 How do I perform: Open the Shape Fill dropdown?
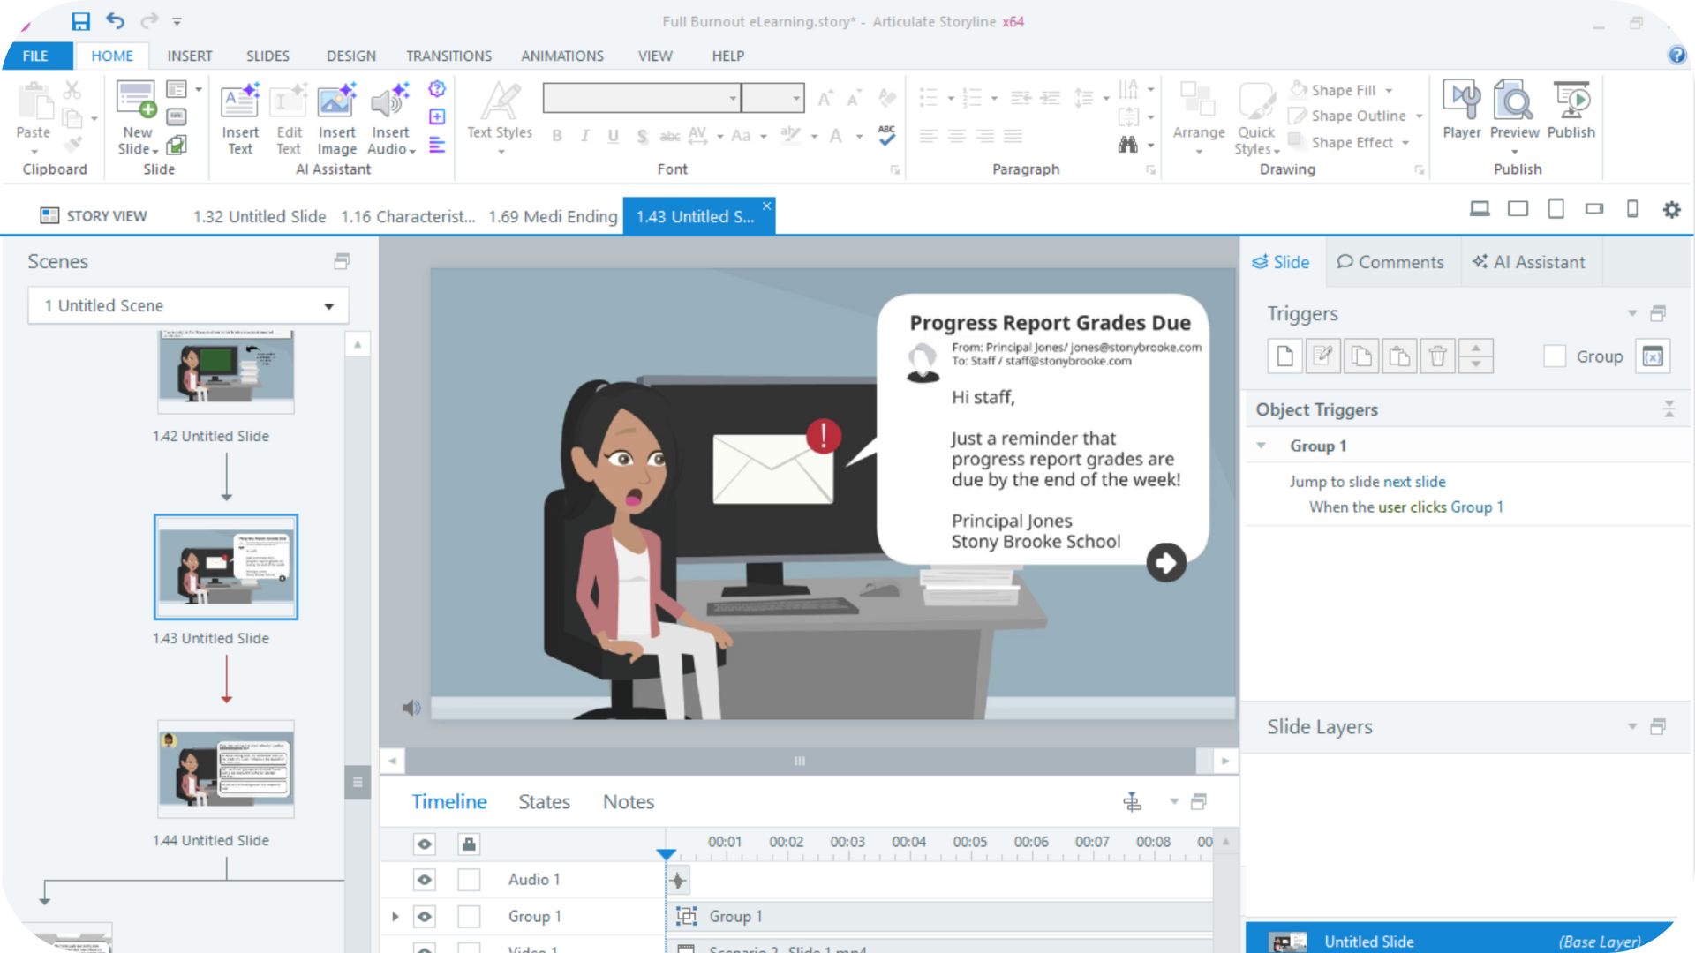click(x=1389, y=90)
